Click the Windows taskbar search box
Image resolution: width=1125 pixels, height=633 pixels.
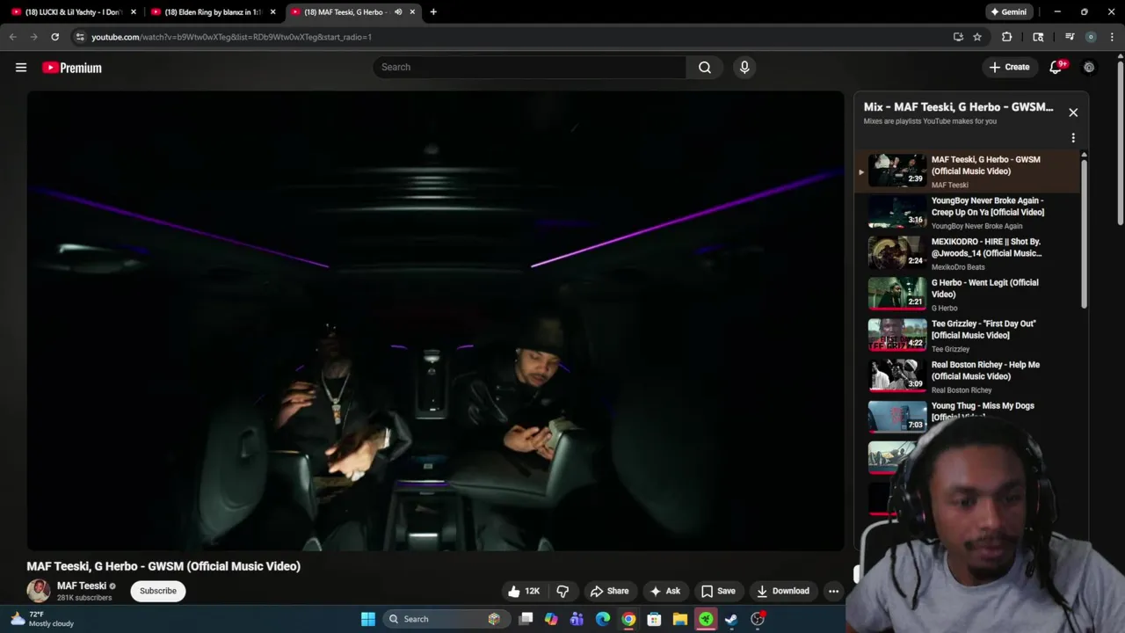(x=446, y=619)
